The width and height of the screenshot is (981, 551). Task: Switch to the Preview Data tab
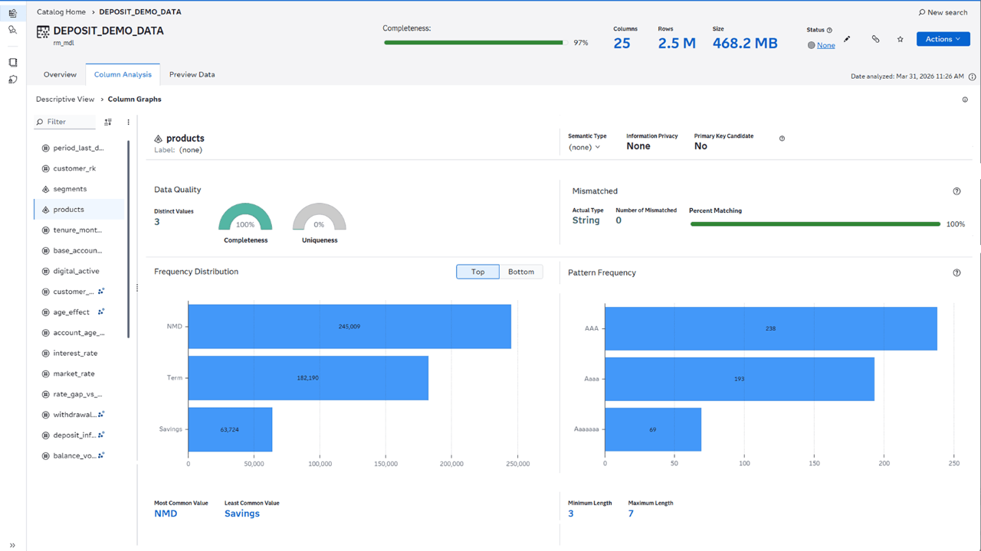pyautogui.click(x=192, y=74)
